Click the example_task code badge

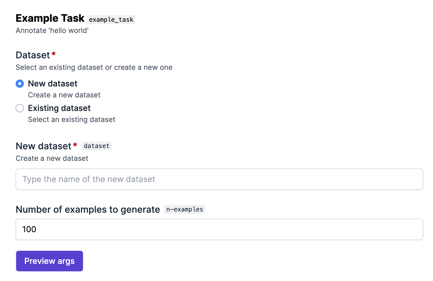click(111, 20)
